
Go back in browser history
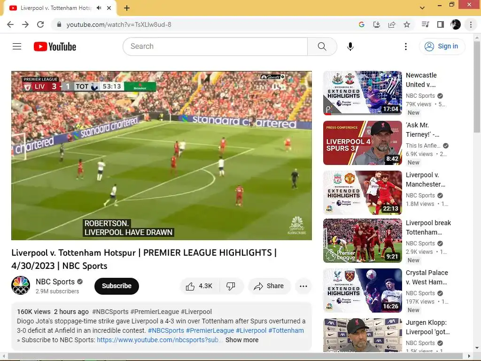coord(10,24)
